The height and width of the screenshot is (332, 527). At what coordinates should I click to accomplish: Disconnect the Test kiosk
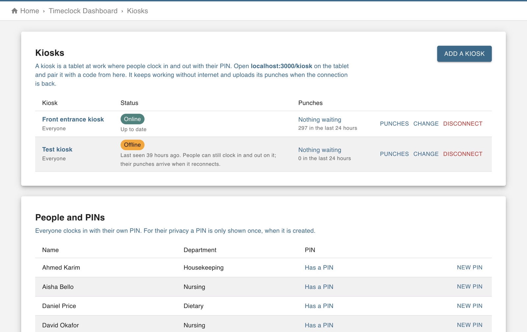(462, 154)
